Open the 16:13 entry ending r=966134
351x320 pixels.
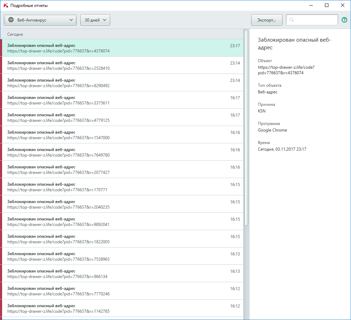tap(122, 273)
